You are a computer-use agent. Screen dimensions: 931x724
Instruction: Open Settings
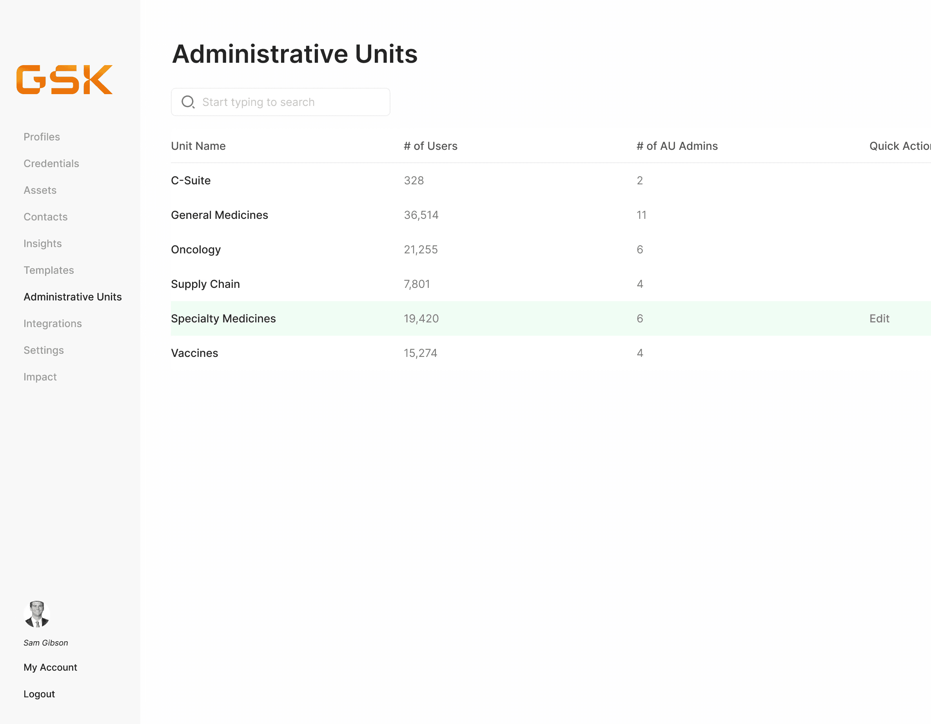tap(44, 350)
